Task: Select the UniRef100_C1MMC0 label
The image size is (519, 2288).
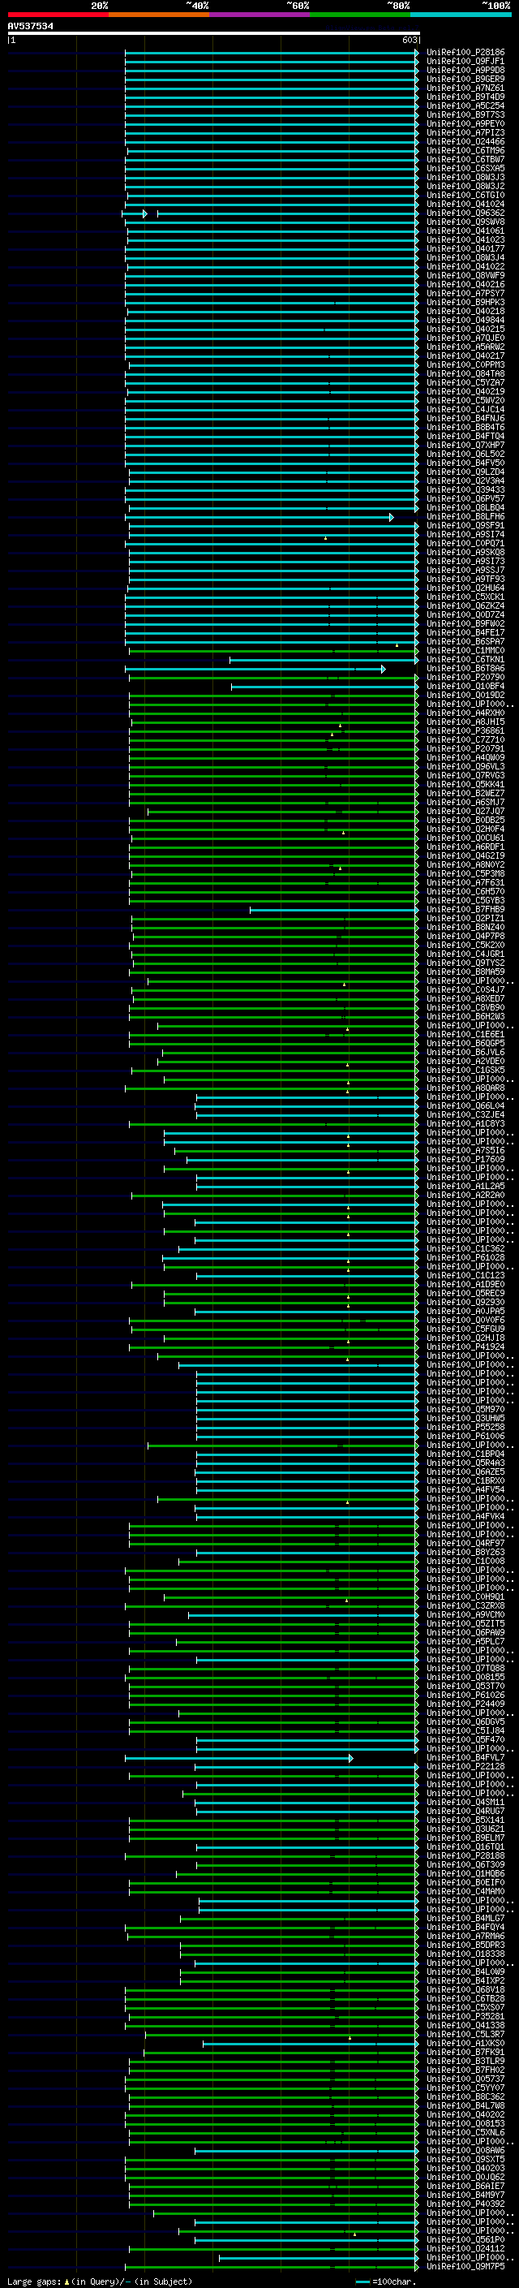Action: tap(465, 650)
